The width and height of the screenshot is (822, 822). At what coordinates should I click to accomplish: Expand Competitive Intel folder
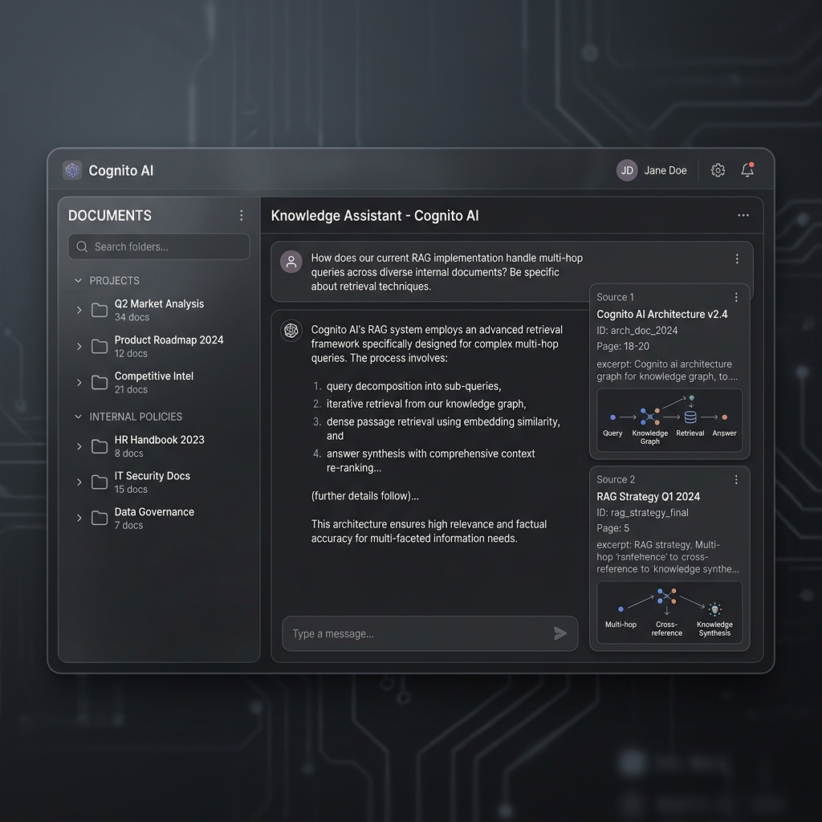pos(79,382)
